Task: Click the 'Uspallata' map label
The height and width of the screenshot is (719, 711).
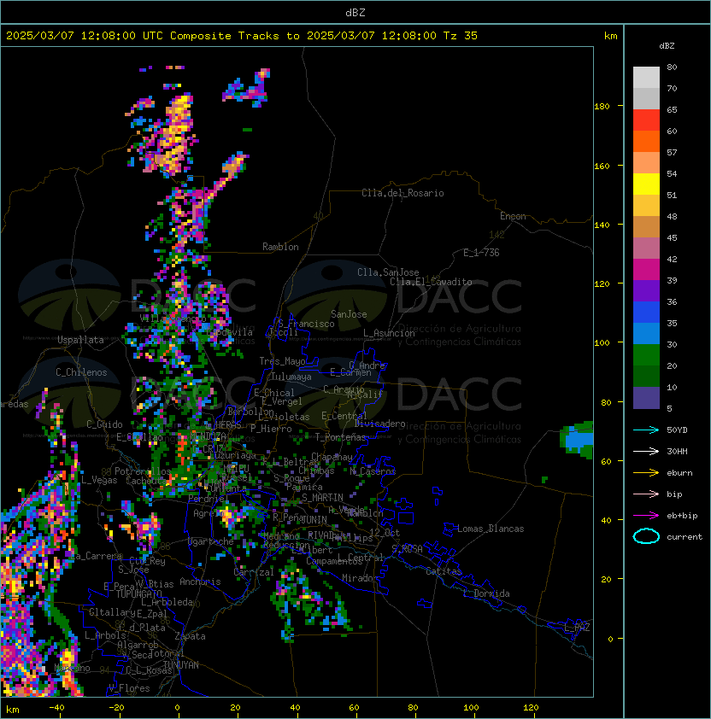Action: 80,340
